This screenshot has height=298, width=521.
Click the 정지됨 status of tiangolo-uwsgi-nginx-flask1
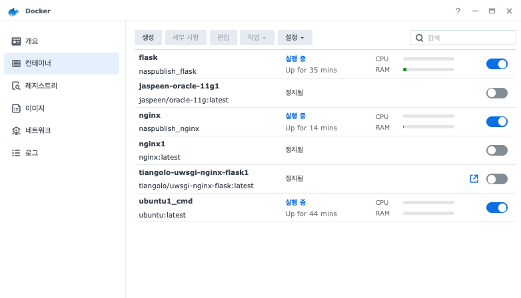[294, 178]
